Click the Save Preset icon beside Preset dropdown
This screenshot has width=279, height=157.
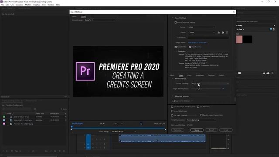click(219, 32)
